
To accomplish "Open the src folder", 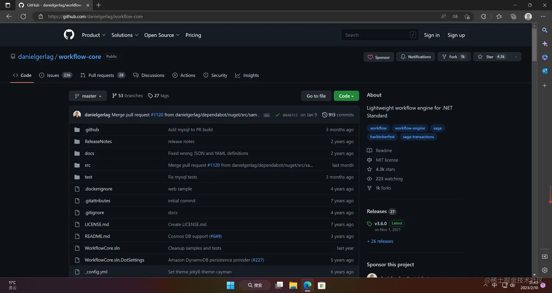I will pyautogui.click(x=88, y=165).
